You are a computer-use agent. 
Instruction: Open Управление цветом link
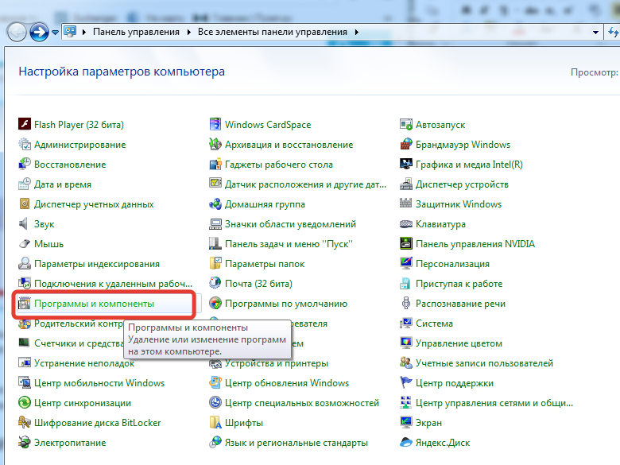coord(459,343)
